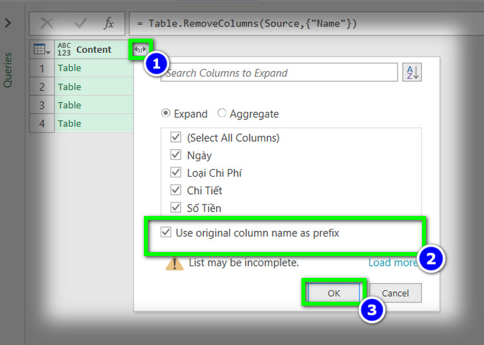The width and height of the screenshot is (484, 345).
Task: Open the Queries side panel label
Action: click(x=8, y=70)
